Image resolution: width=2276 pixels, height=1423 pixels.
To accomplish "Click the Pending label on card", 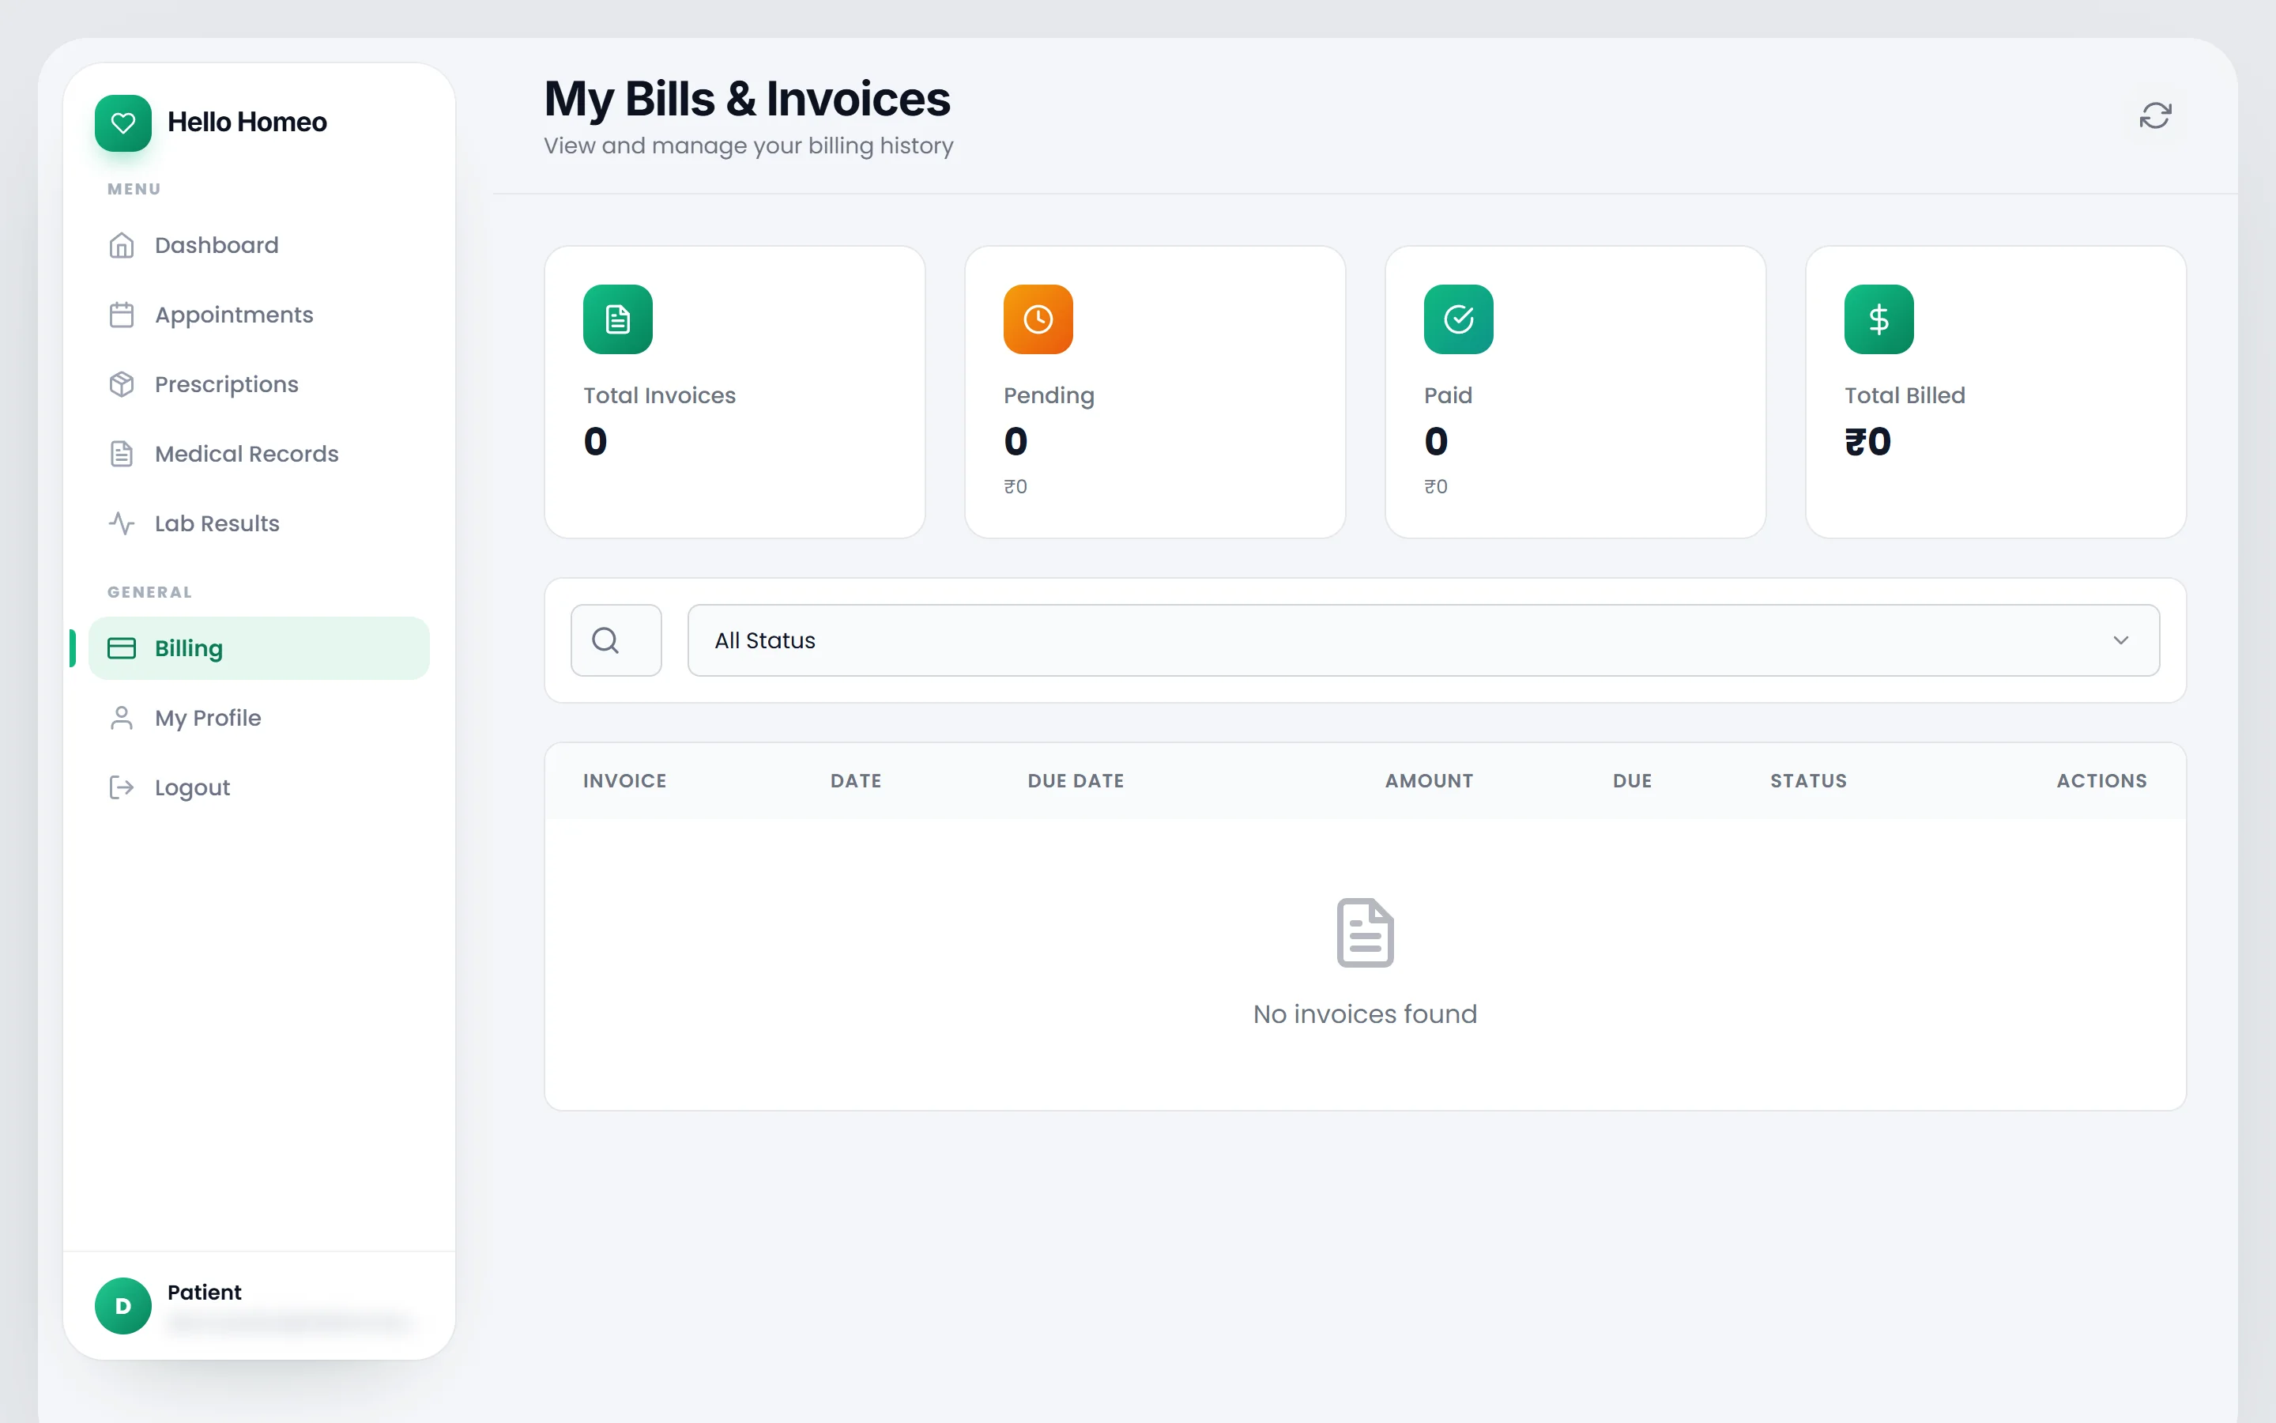I will 1049,395.
